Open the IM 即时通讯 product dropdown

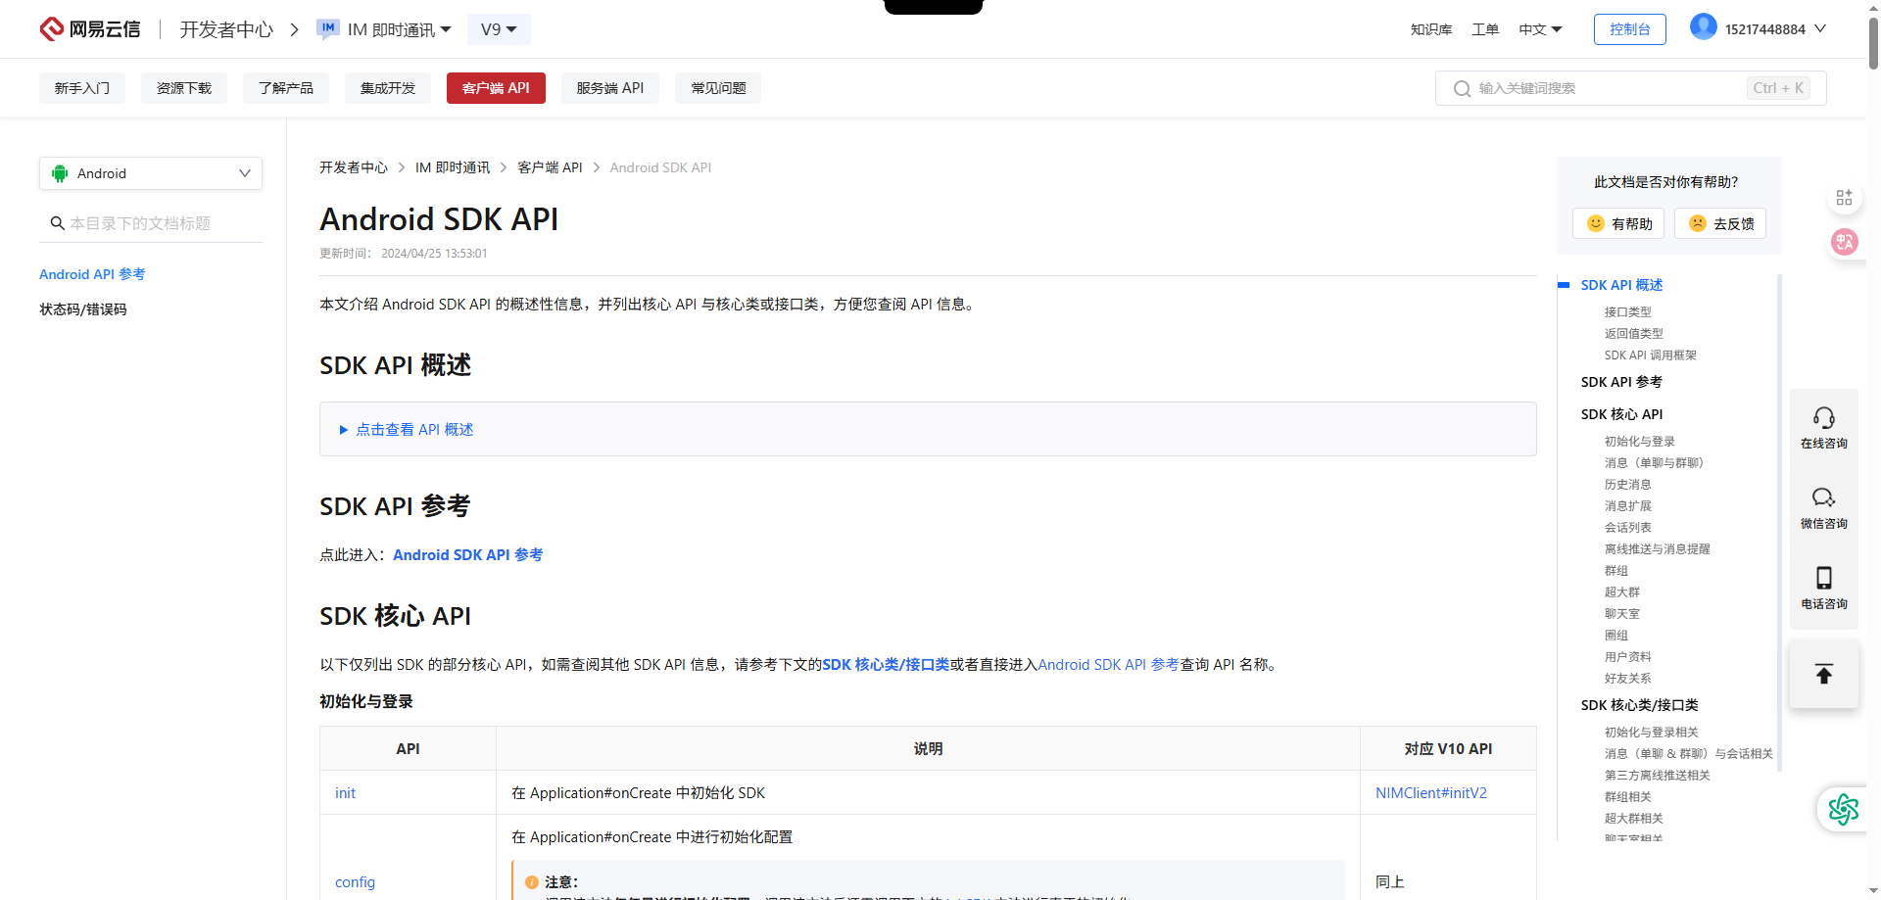tap(400, 29)
